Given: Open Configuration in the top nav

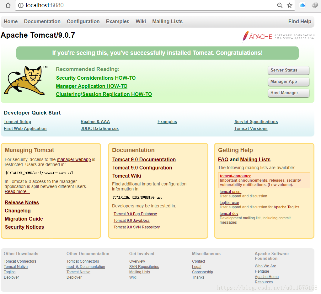Looking at the screenshot, I should click(83, 22).
